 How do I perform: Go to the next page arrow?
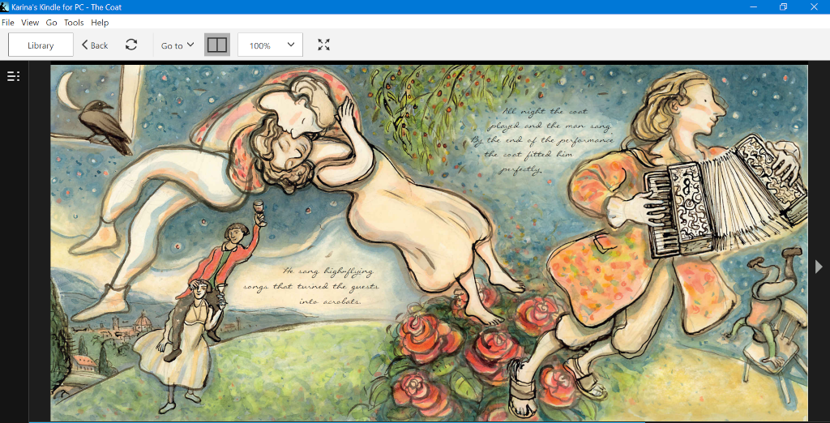819,267
